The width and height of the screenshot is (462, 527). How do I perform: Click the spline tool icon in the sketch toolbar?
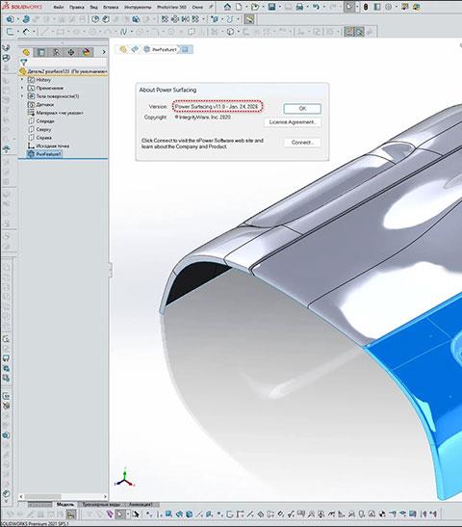123,32
